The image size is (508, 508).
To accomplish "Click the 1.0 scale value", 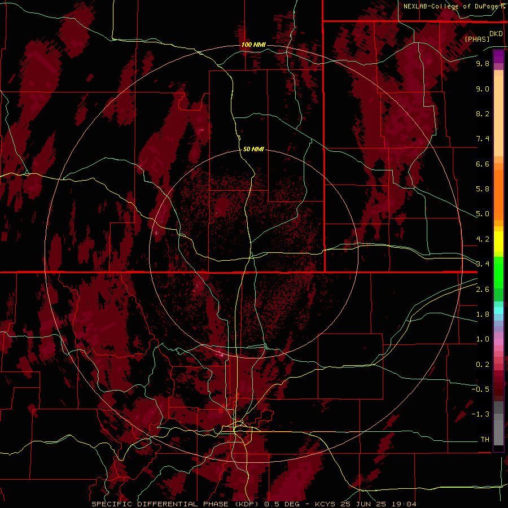I will 483,339.
